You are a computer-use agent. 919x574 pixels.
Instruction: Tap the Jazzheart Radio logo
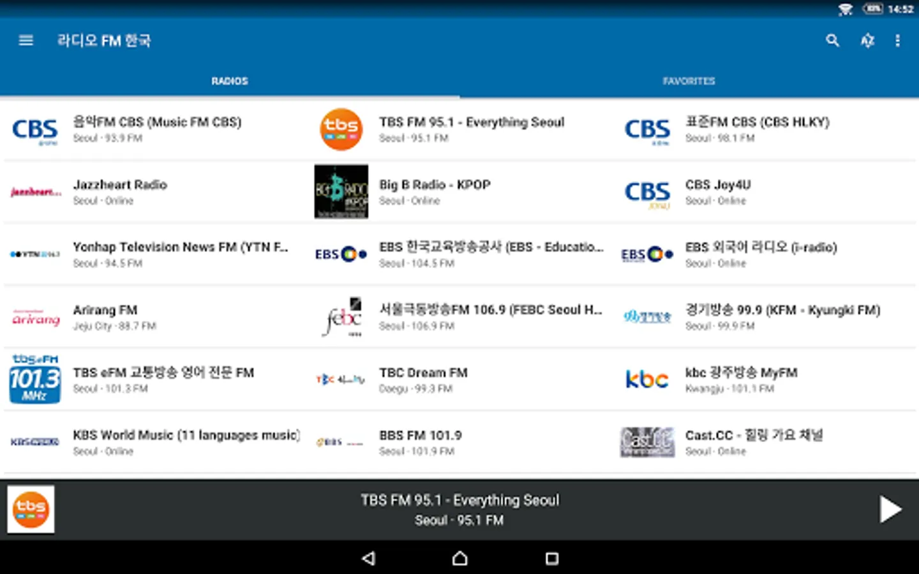coord(36,192)
